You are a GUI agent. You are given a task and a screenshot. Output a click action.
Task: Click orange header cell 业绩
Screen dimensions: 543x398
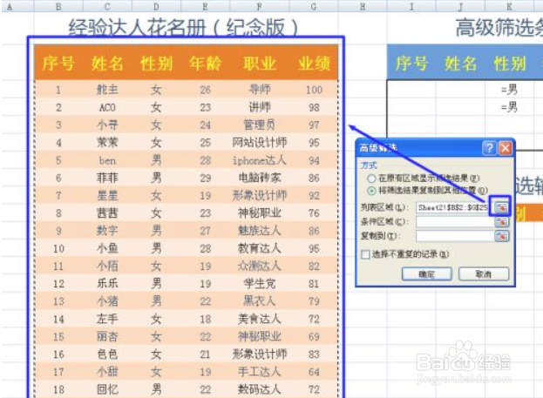(314, 64)
